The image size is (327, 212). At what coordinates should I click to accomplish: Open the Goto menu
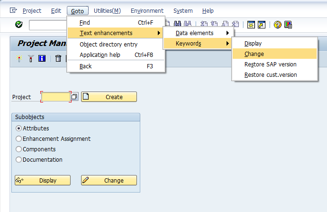78,11
